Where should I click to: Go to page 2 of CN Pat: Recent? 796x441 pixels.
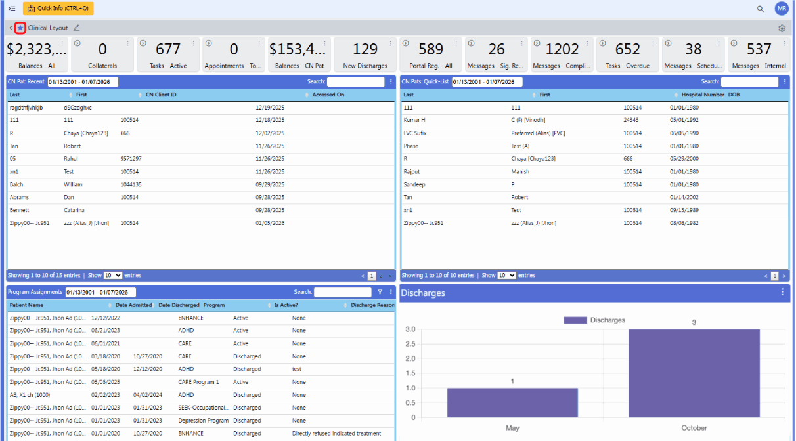[x=381, y=276]
